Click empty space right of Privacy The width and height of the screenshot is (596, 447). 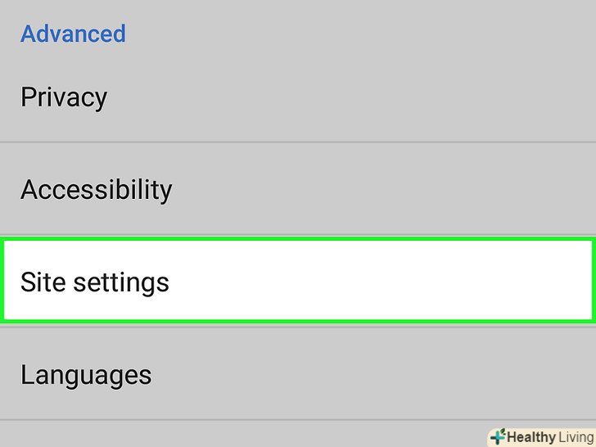pos(368,97)
